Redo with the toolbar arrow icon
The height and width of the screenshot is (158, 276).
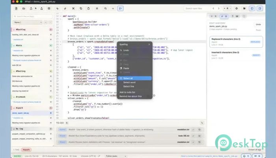point(65,8)
